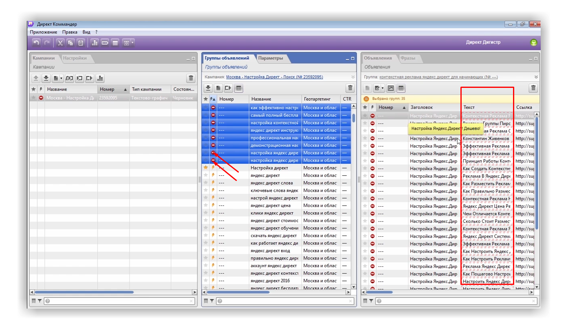Image resolution: width=562 pixels, height=329 pixels.
Task: Open the Вид menu
Action: (x=86, y=32)
